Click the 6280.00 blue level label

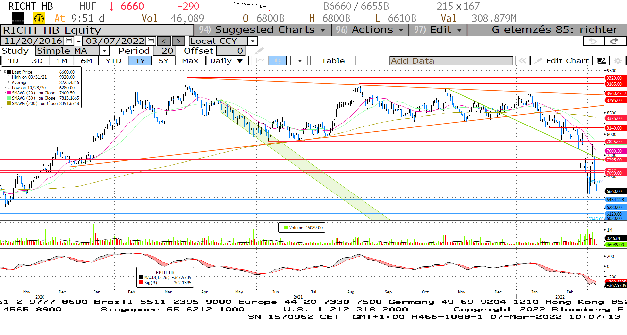(x=616, y=207)
